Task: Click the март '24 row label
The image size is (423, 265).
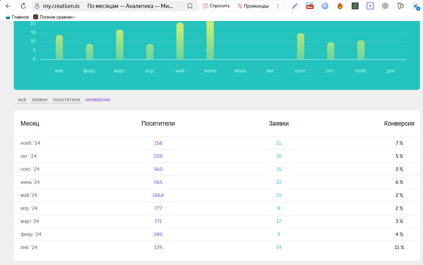Action: (30, 221)
